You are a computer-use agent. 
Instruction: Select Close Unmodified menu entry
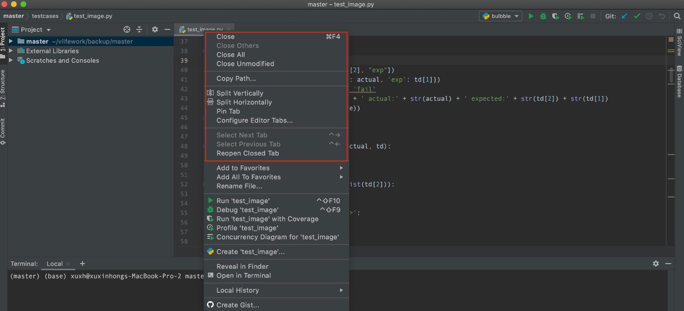276,64
